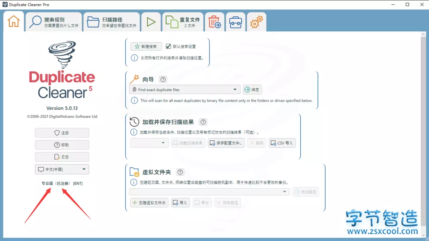Open the 日志 log button

62,157
